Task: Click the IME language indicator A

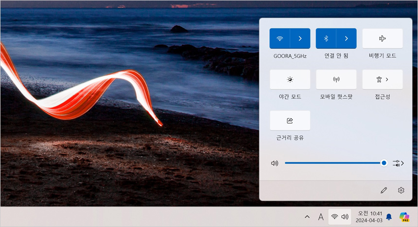Action: point(321,217)
